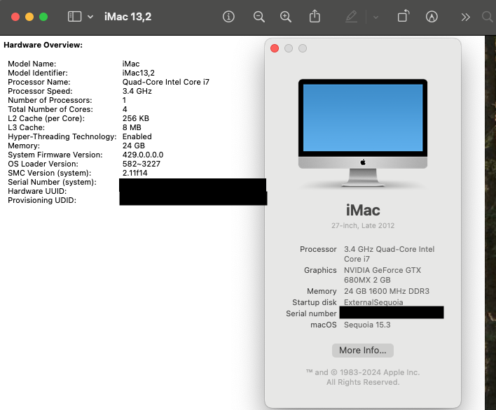Image resolution: width=496 pixels, height=410 pixels.
Task: Click the Processor label in About panel
Action: [318, 249]
